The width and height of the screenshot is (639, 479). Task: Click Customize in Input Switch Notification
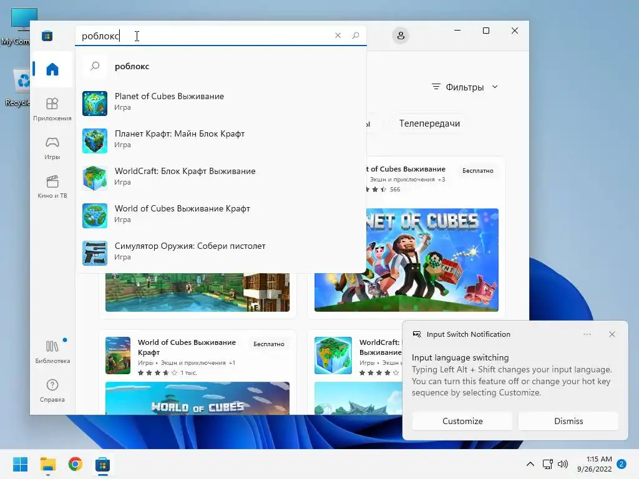click(x=462, y=421)
